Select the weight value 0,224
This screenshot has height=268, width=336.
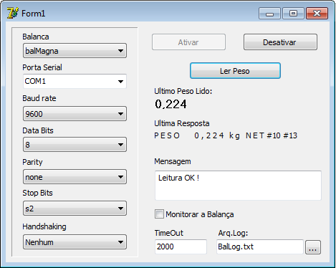[x=171, y=105]
